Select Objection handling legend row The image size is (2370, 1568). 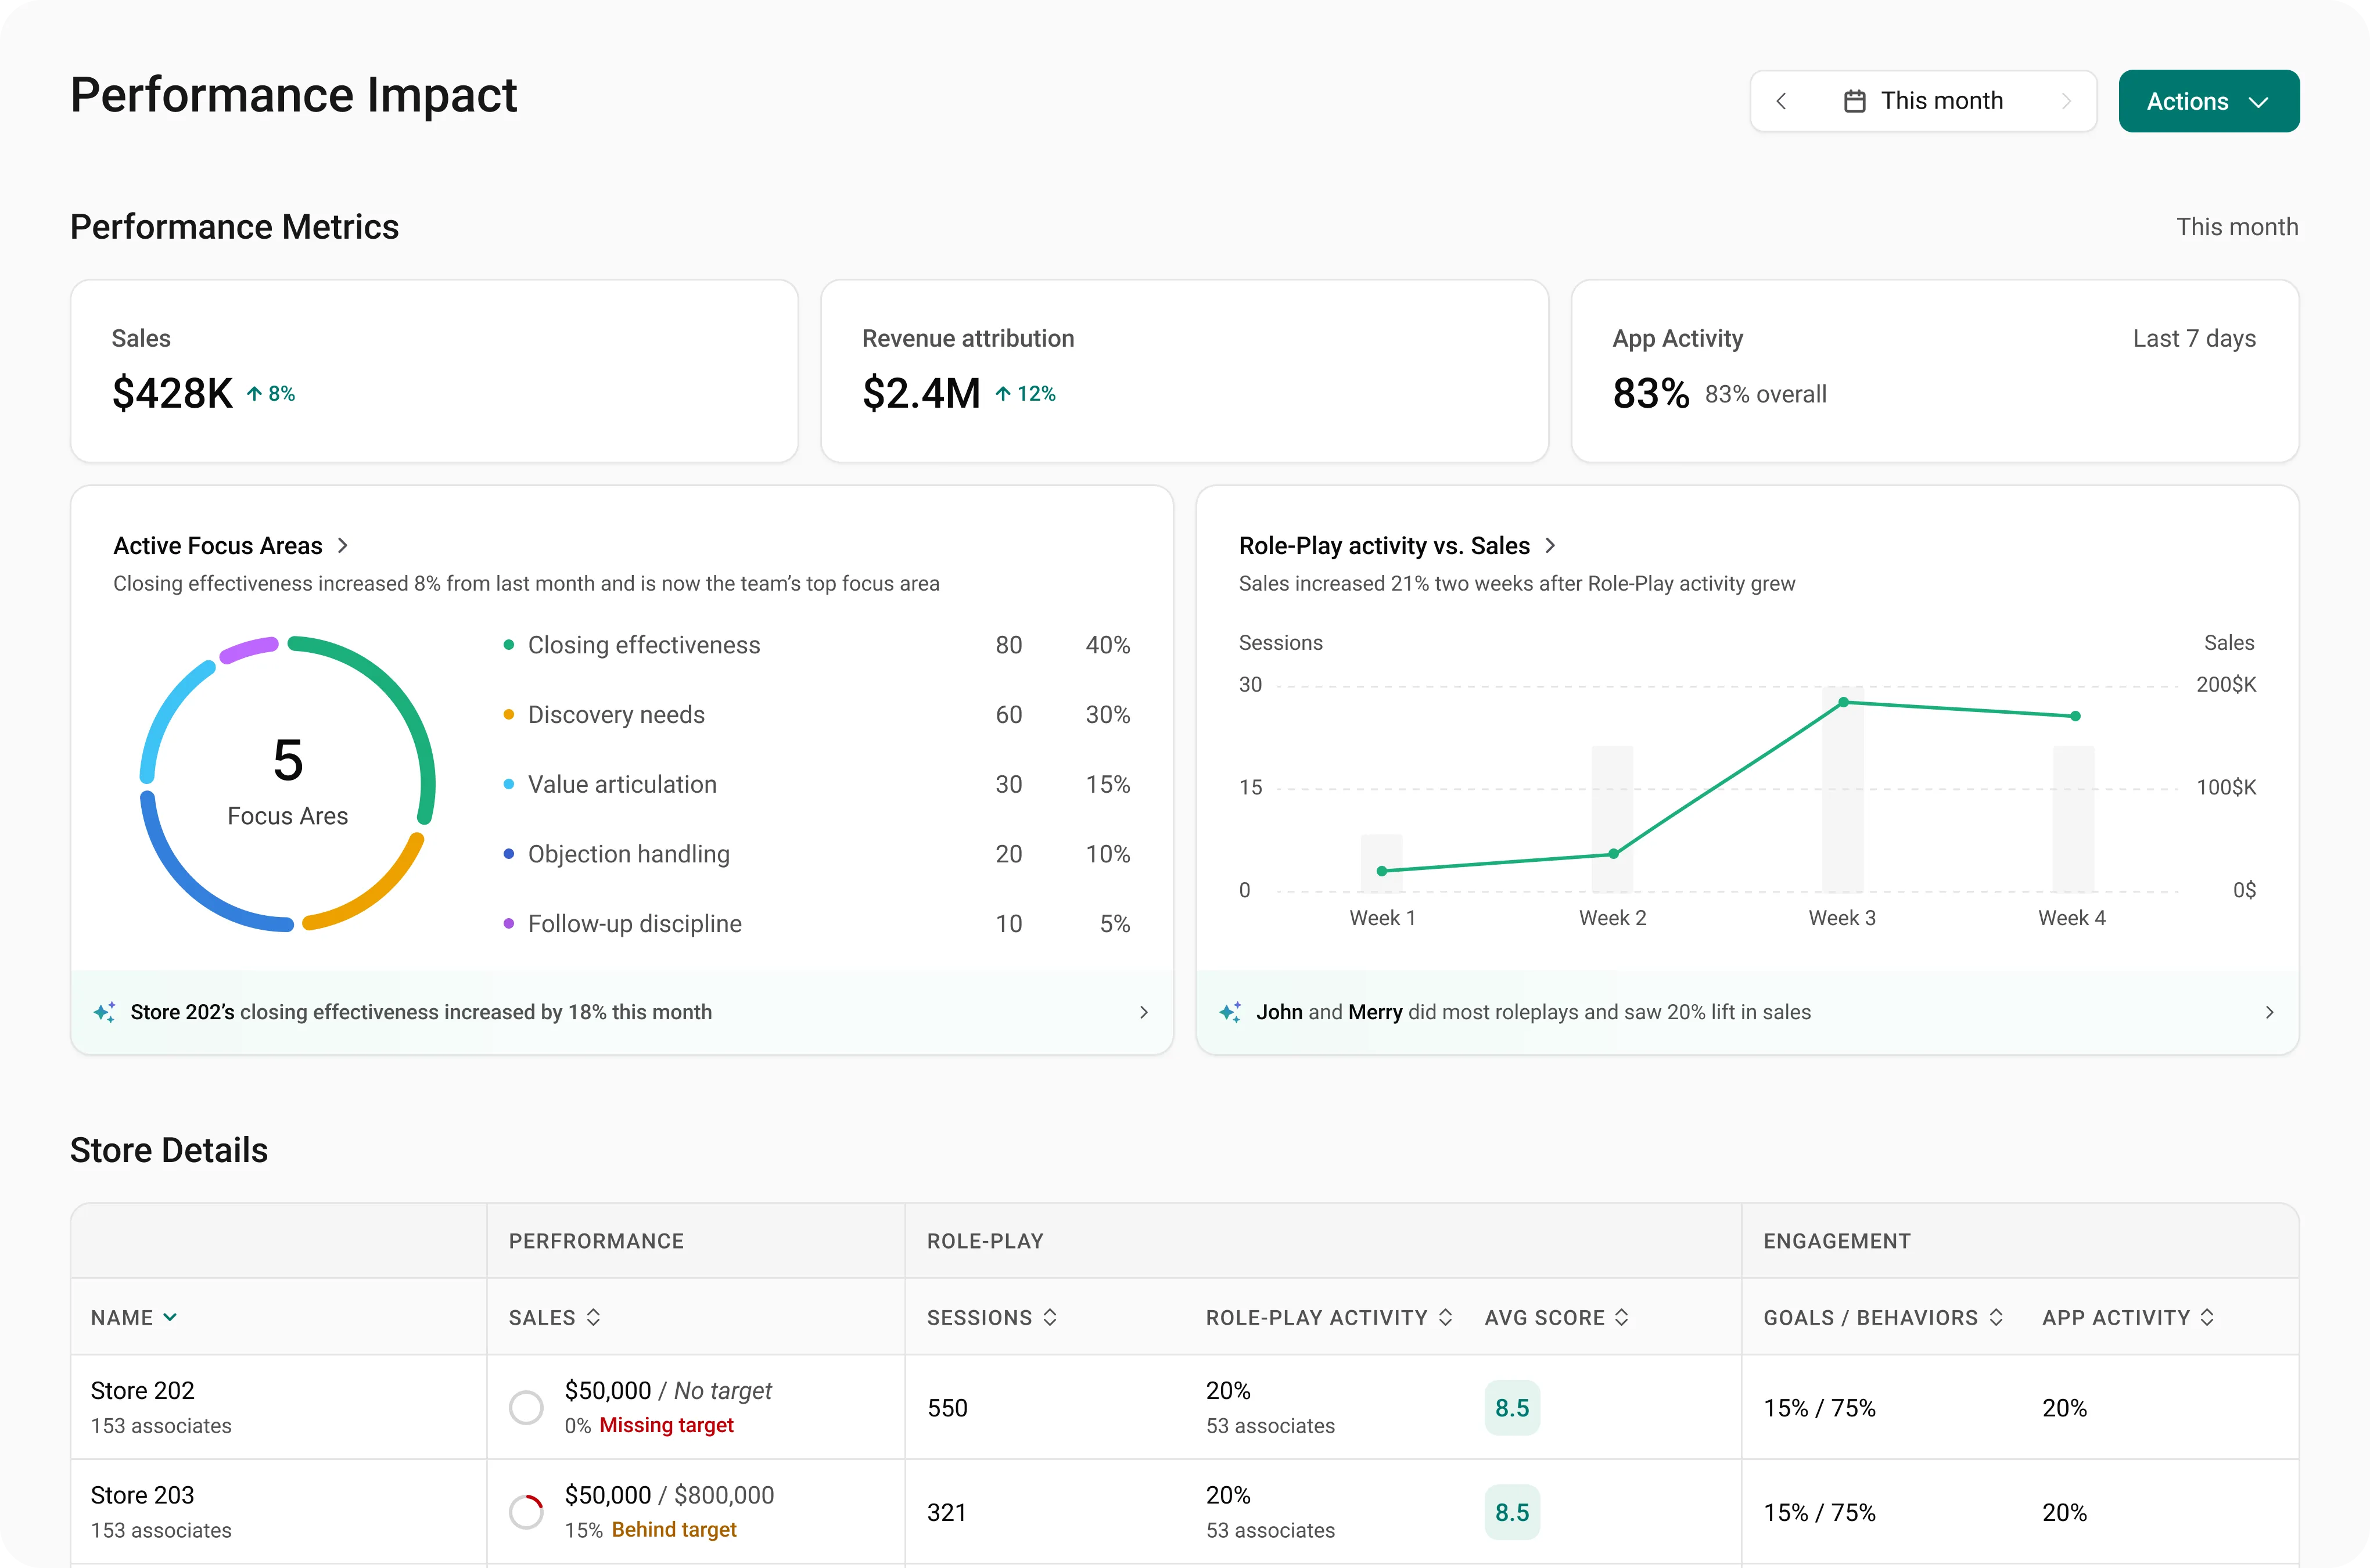(x=816, y=854)
